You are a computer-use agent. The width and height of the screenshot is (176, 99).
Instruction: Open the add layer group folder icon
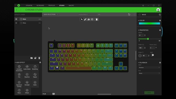click(x=32, y=58)
